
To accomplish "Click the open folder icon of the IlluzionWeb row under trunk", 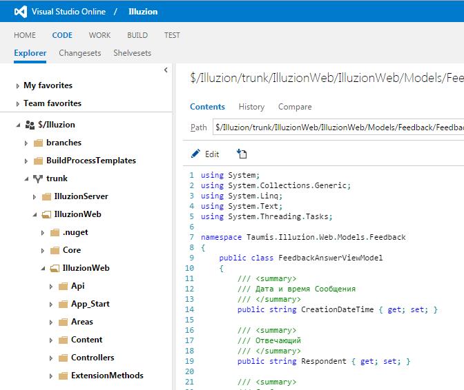I will [x=46, y=214].
